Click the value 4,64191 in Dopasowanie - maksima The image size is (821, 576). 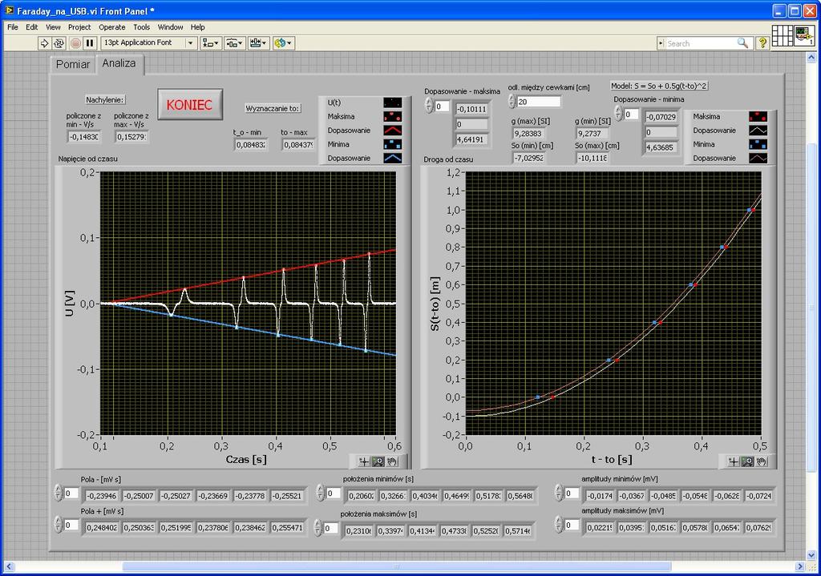click(x=472, y=139)
